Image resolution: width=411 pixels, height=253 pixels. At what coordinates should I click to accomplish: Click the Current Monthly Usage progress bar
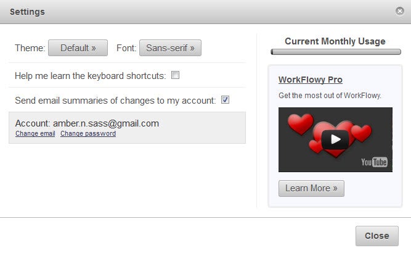(x=335, y=52)
